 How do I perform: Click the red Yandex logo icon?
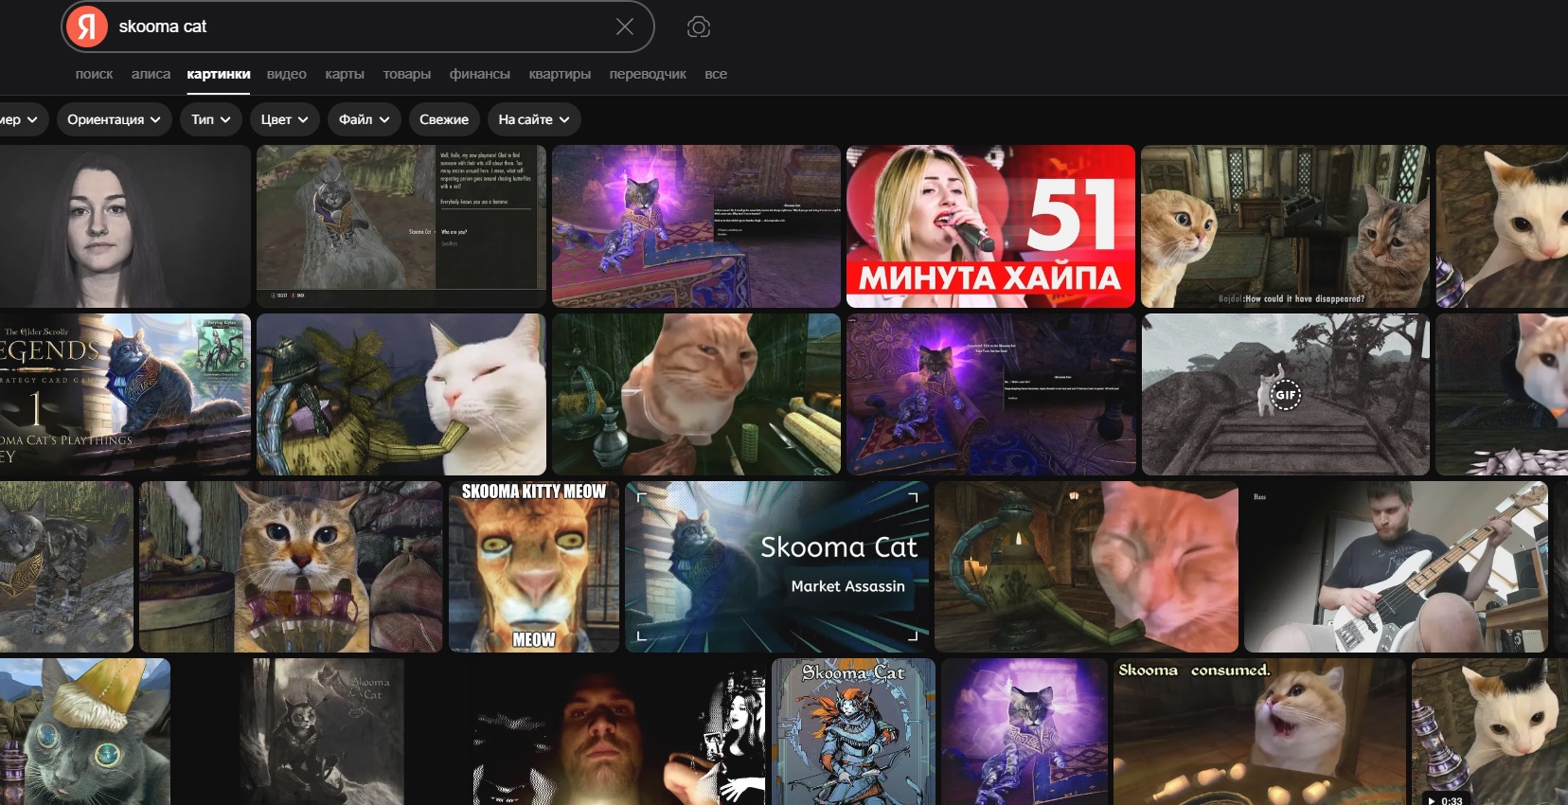87,27
